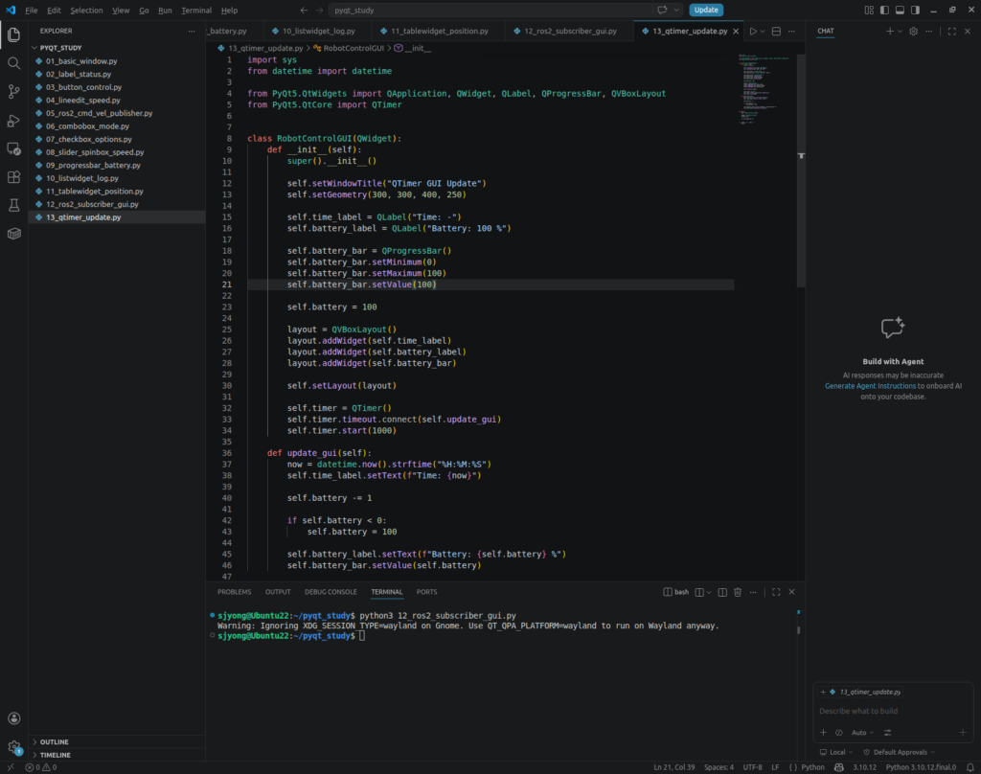Open Python 3.10.12.final.0 interpreter selector
Image resolution: width=981 pixels, height=774 pixels.
click(921, 767)
